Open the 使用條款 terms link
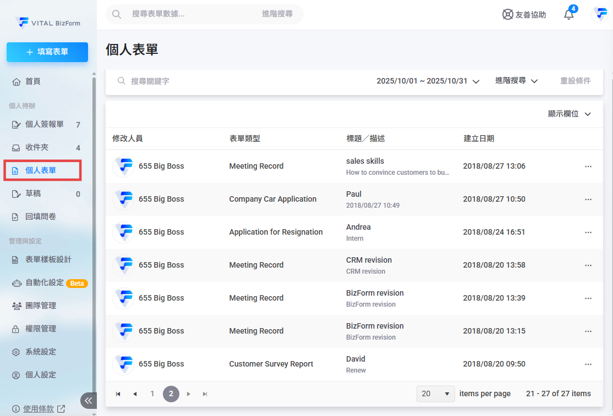 [x=39, y=409]
